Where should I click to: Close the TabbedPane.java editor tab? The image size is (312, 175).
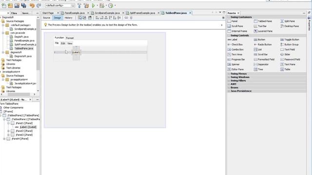pos(190,13)
